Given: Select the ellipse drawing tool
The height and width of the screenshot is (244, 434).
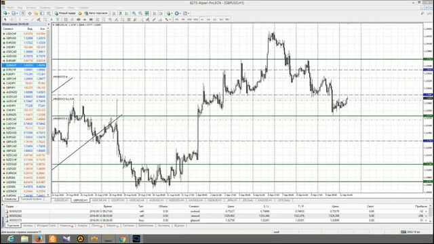Looking at the screenshot, I should [x=79, y=20].
